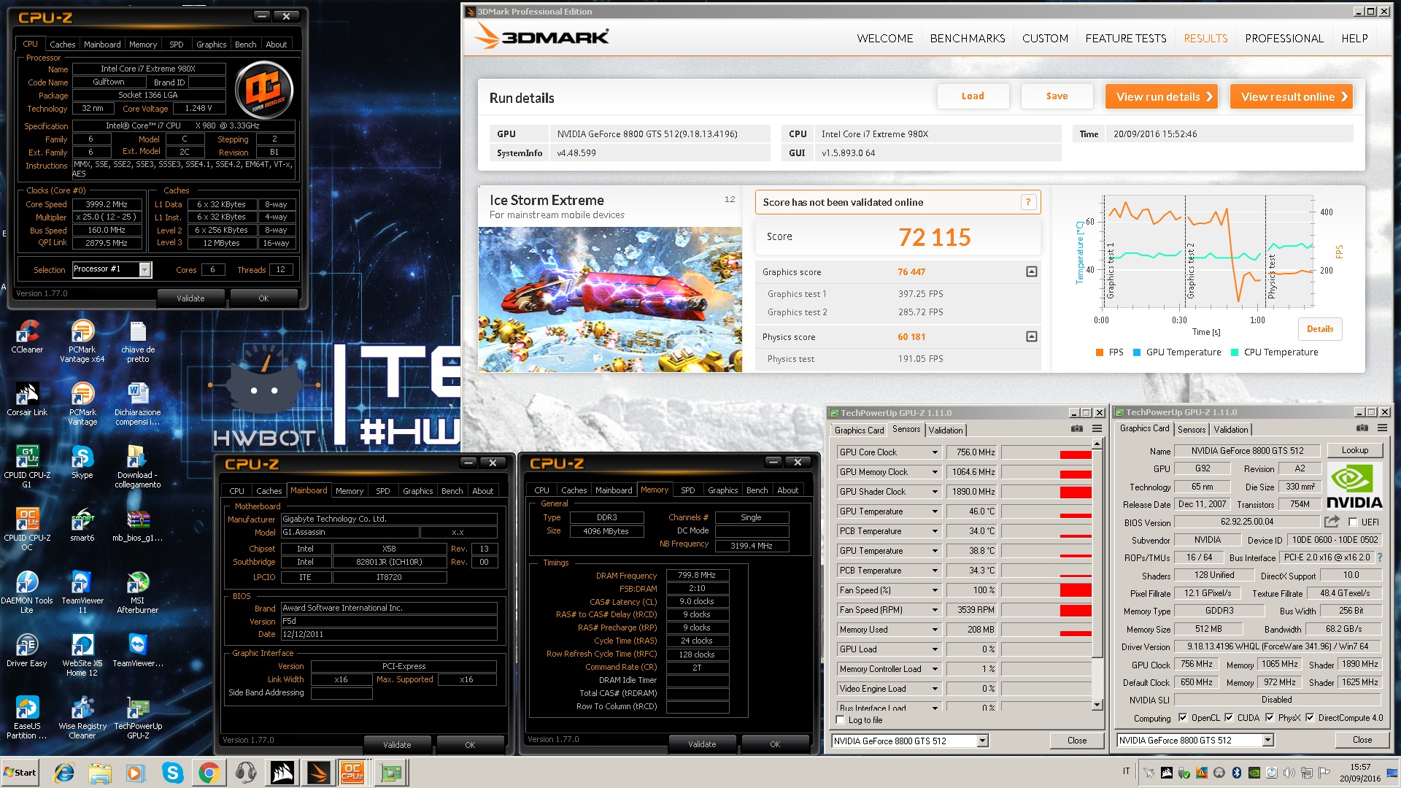The height and width of the screenshot is (788, 1401).
Task: Open the Processor #1 selection dropdown in CPU-Z
Action: coord(145,270)
